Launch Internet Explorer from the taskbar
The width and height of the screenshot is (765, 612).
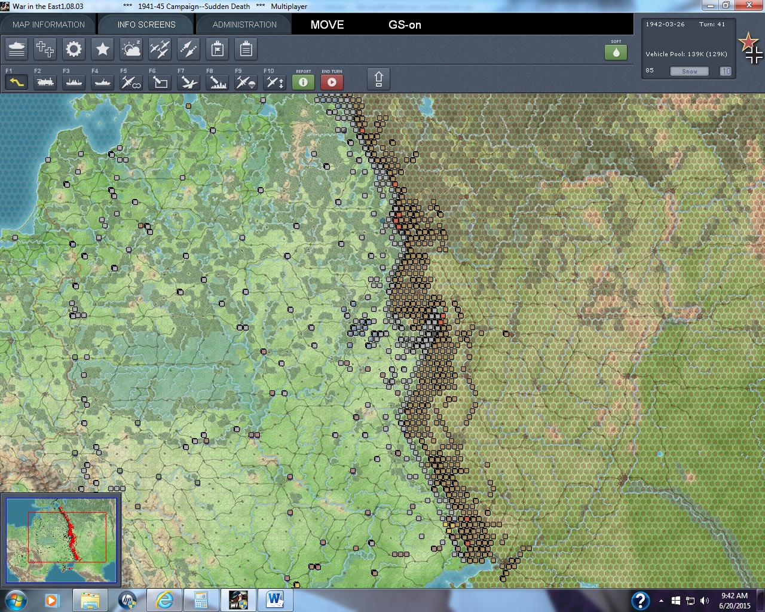164,600
